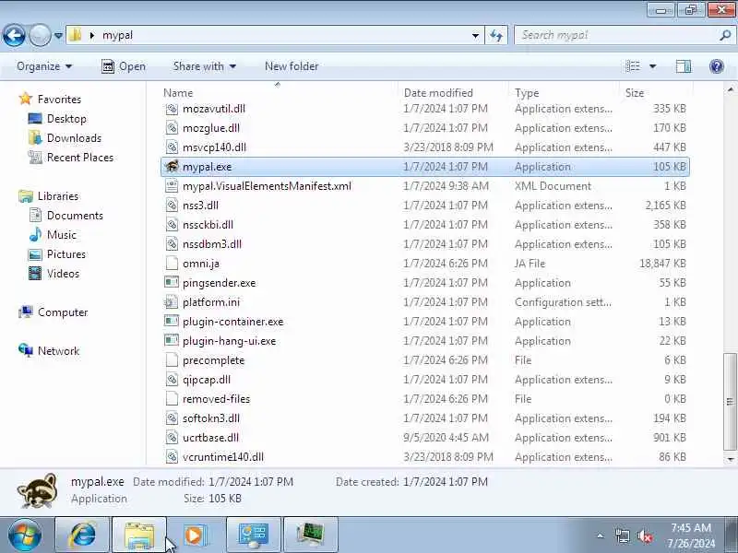Viewport: 738px width, 553px height.
Task: Go back with the Back arrow button
Action: coord(14,35)
